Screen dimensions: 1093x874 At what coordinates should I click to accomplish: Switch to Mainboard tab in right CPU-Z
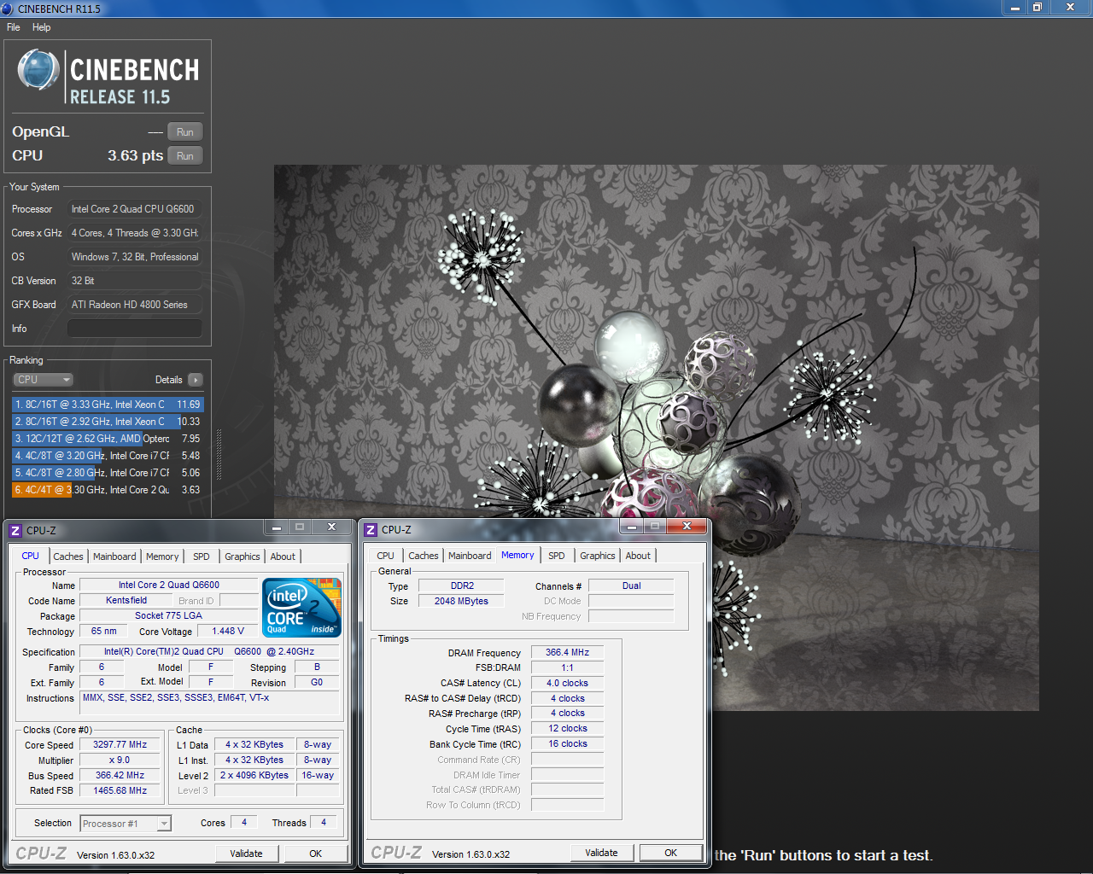(x=470, y=556)
